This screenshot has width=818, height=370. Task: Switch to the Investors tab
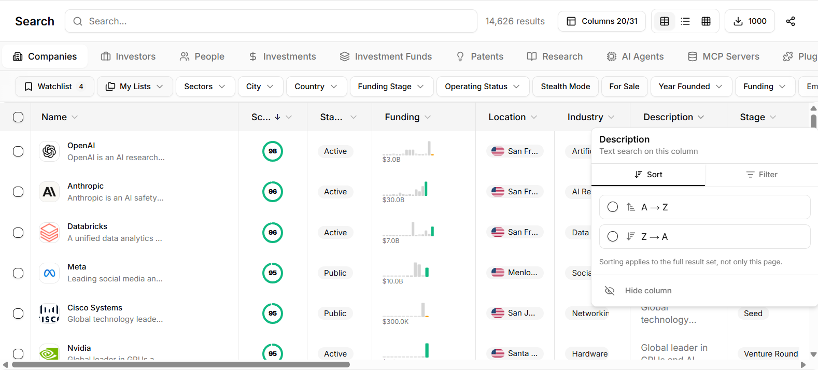point(128,56)
